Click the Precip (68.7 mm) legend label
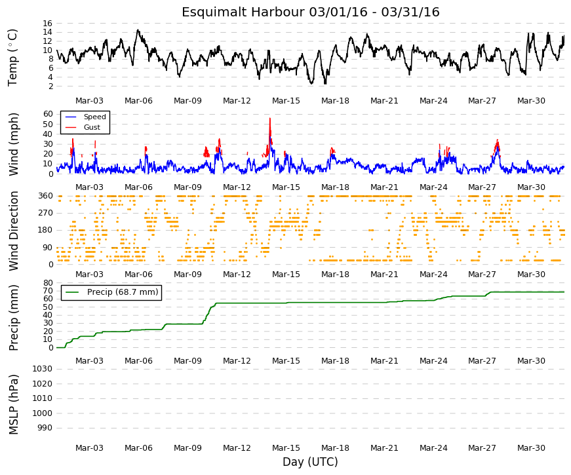 (123, 292)
